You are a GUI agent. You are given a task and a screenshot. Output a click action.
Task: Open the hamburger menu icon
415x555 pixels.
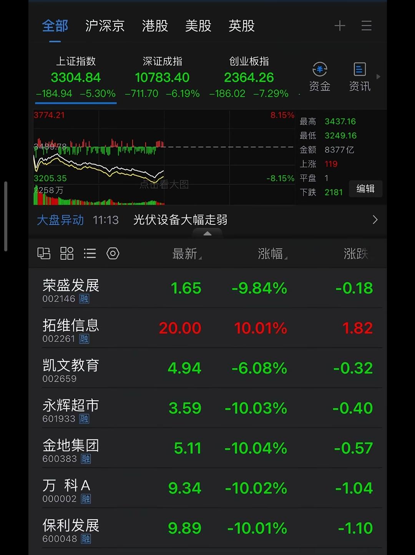coord(366,26)
